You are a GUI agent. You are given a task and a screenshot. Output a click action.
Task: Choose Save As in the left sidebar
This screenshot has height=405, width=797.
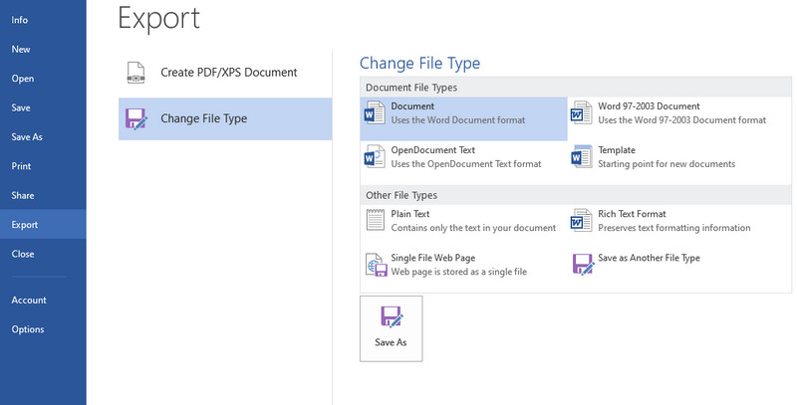(27, 137)
